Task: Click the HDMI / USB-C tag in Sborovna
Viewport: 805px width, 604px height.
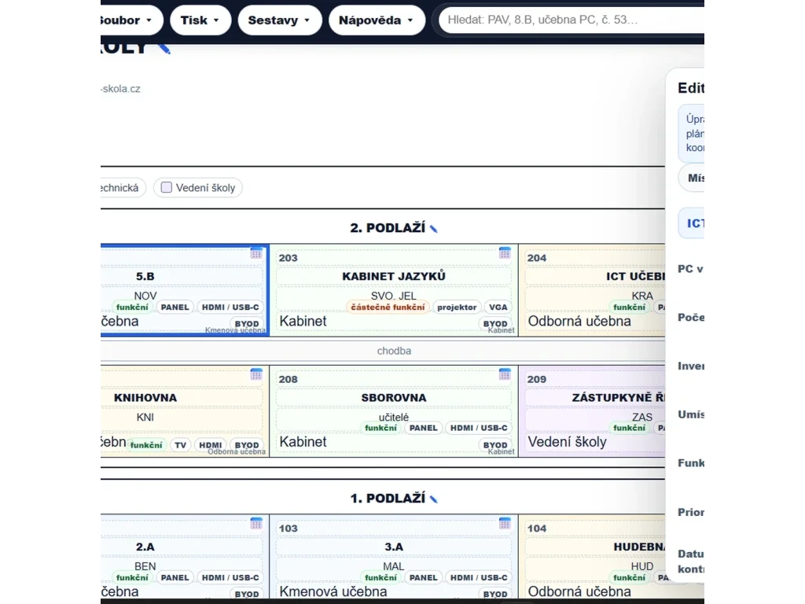Action: [479, 428]
